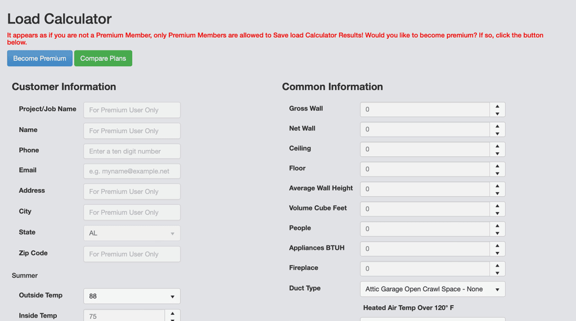
Task: Expand the Duct Type dropdown
Action: pos(432,289)
